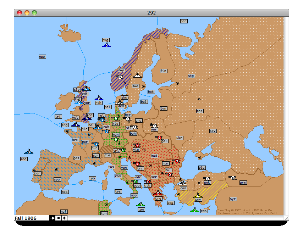The image size is (303, 240).
Task: Select the Russian army in Warsaw
Action: click(x=154, y=126)
